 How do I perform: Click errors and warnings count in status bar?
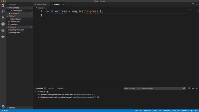(x=5, y=111)
